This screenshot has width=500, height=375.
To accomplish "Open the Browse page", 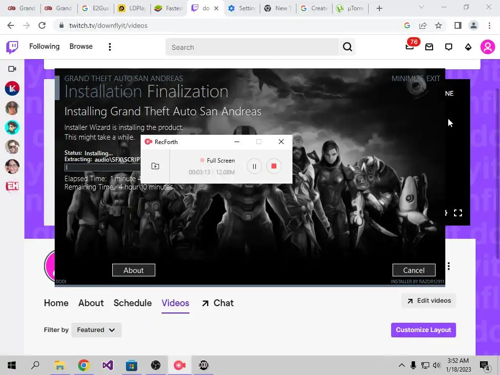I will click(x=81, y=46).
